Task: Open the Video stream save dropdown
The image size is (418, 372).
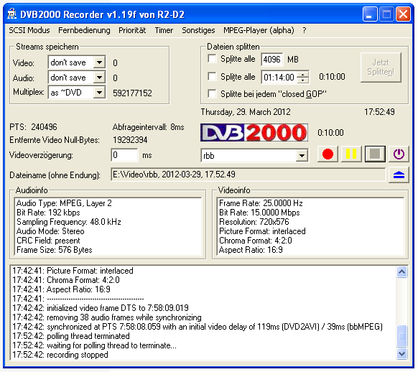Action: 99,62
